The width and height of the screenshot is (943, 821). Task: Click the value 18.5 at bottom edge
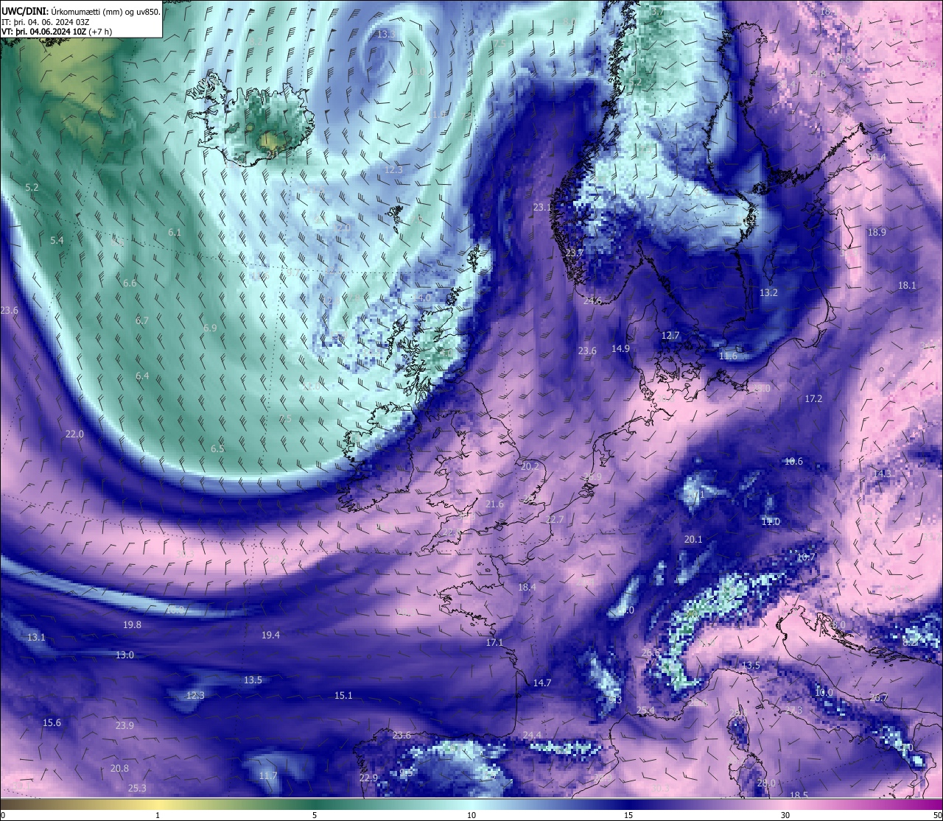click(x=799, y=794)
